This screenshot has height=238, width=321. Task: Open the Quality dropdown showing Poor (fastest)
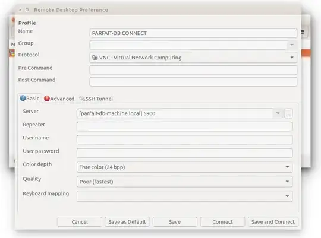coord(184,182)
